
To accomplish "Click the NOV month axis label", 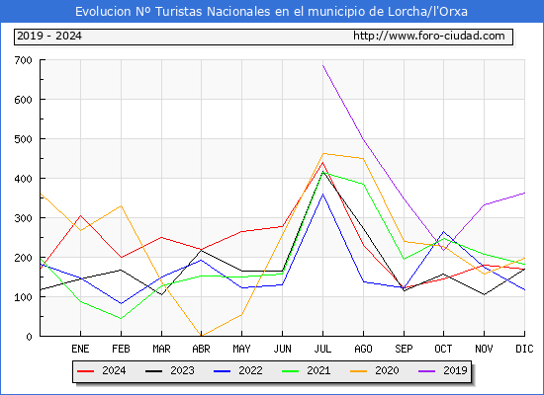I will point(484,349).
